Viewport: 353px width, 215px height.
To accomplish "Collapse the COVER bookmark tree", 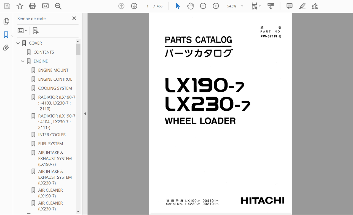I will 18,43.
